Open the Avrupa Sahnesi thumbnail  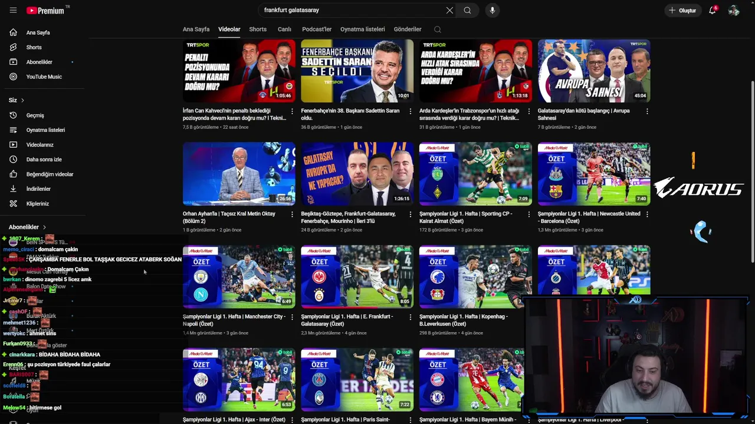[x=594, y=71]
